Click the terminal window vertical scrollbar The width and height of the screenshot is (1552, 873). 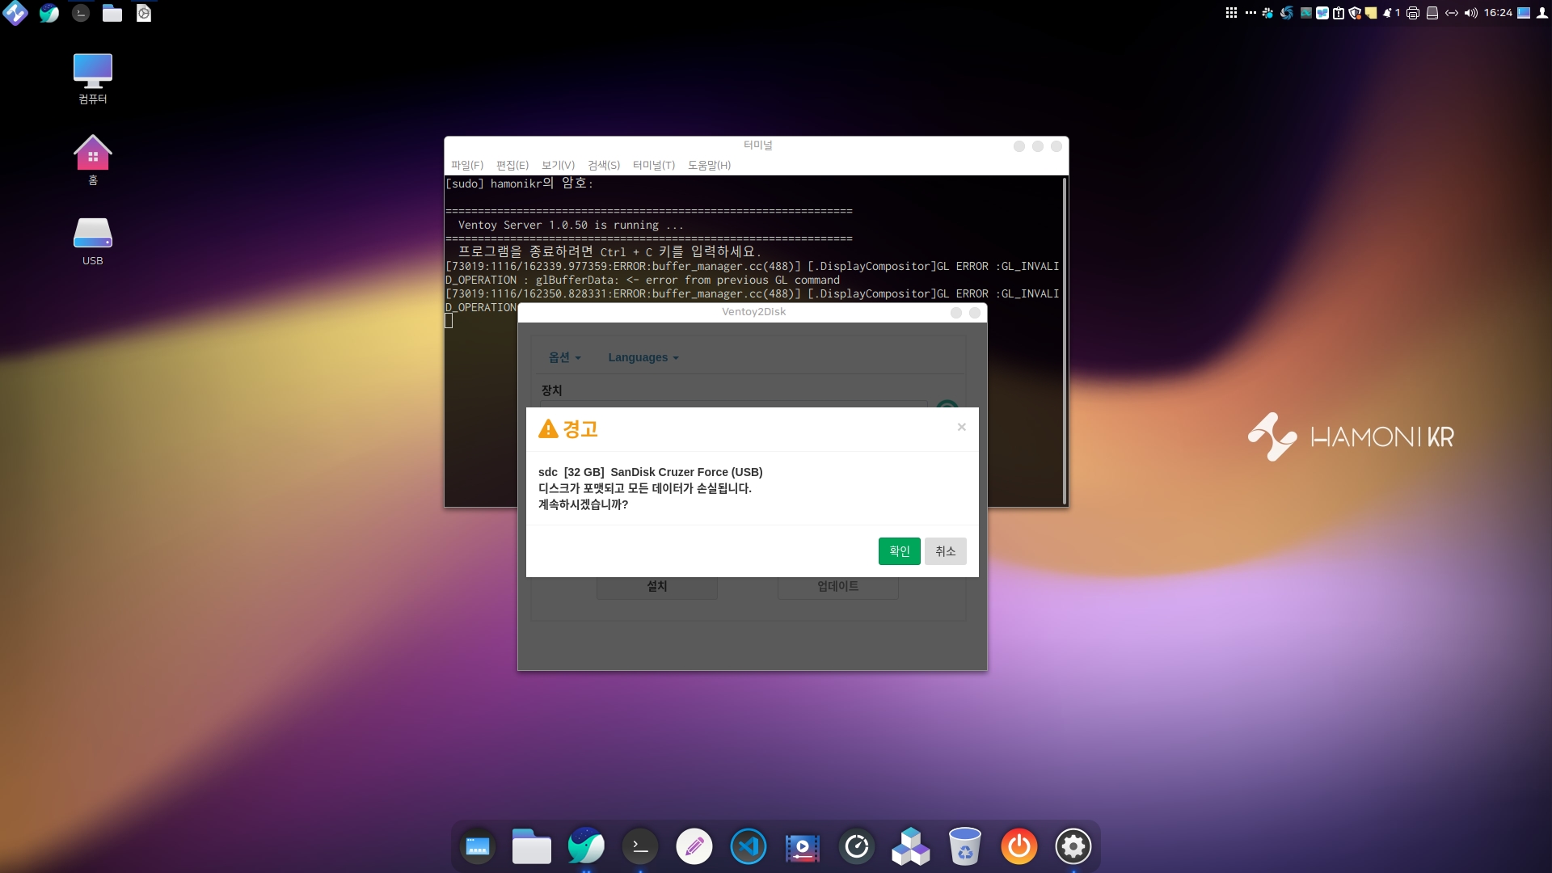(1064, 339)
